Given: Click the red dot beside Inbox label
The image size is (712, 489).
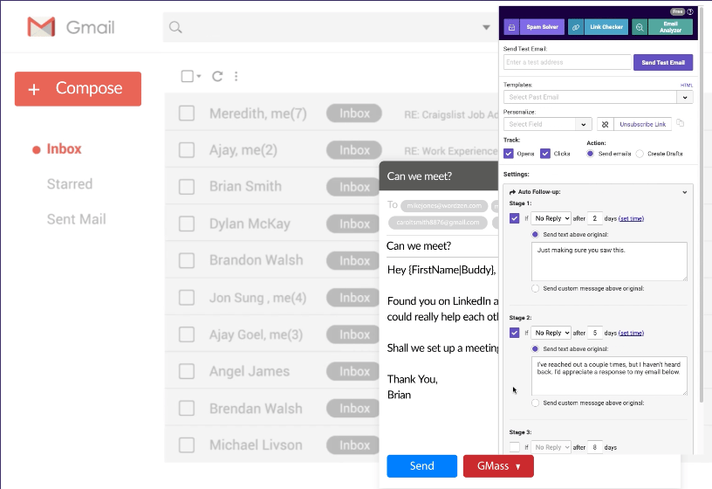Looking at the screenshot, I should pos(37,150).
